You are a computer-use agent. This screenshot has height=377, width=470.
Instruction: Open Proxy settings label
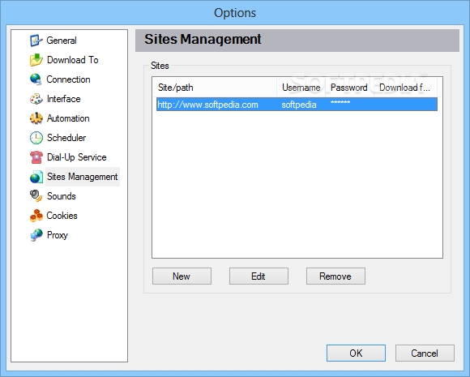point(58,235)
